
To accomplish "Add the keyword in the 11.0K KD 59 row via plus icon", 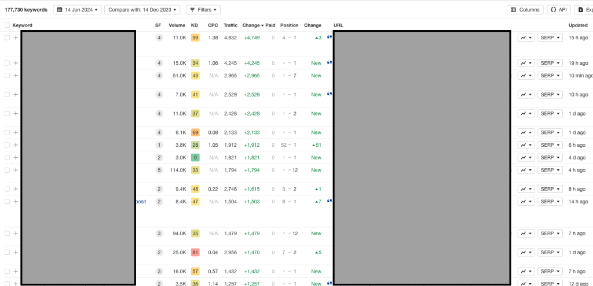I will tap(16, 38).
